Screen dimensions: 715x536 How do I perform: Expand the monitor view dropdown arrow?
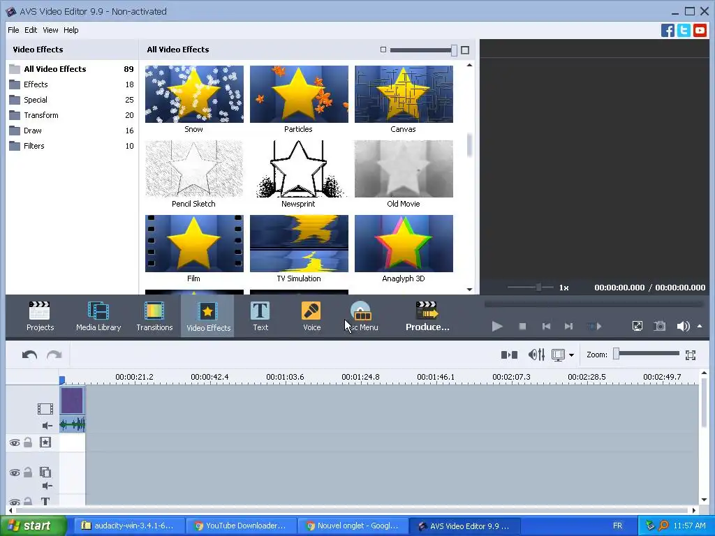[x=571, y=355]
